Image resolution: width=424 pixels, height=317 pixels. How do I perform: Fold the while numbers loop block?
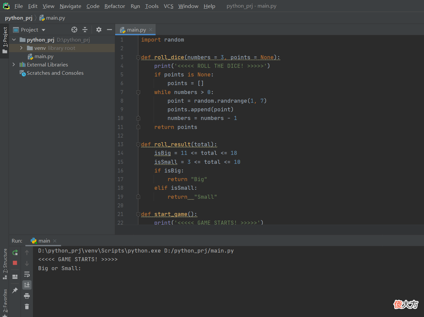138,92
